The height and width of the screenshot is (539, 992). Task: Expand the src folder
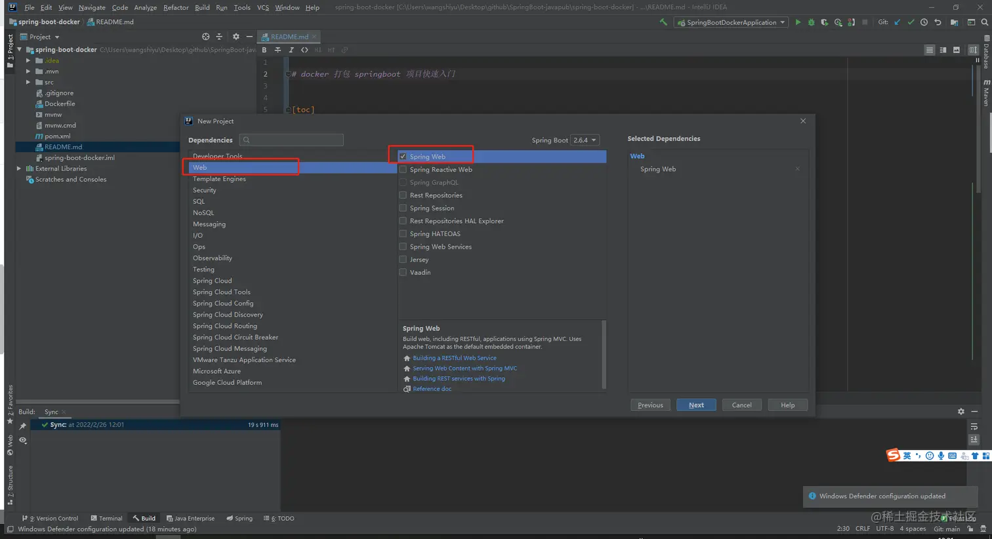28,82
